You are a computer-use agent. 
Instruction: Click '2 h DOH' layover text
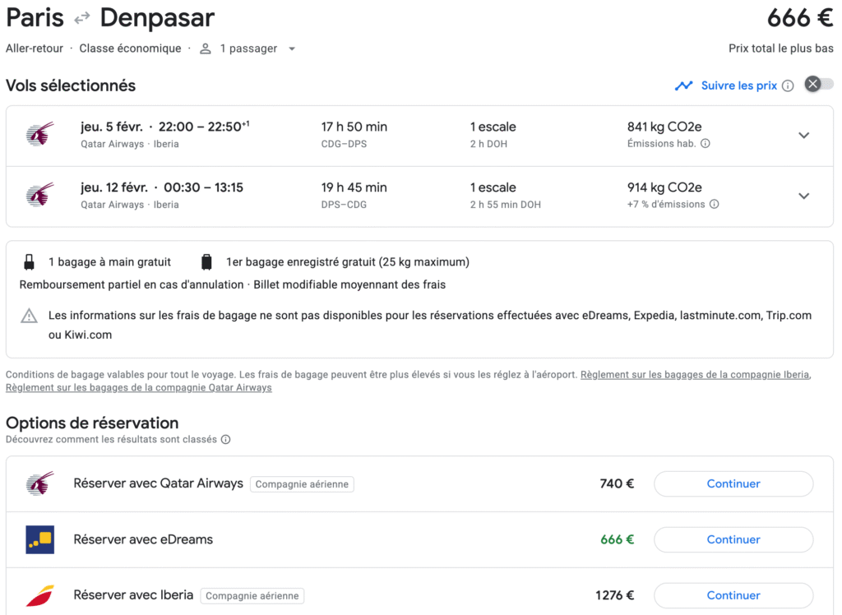[488, 144]
